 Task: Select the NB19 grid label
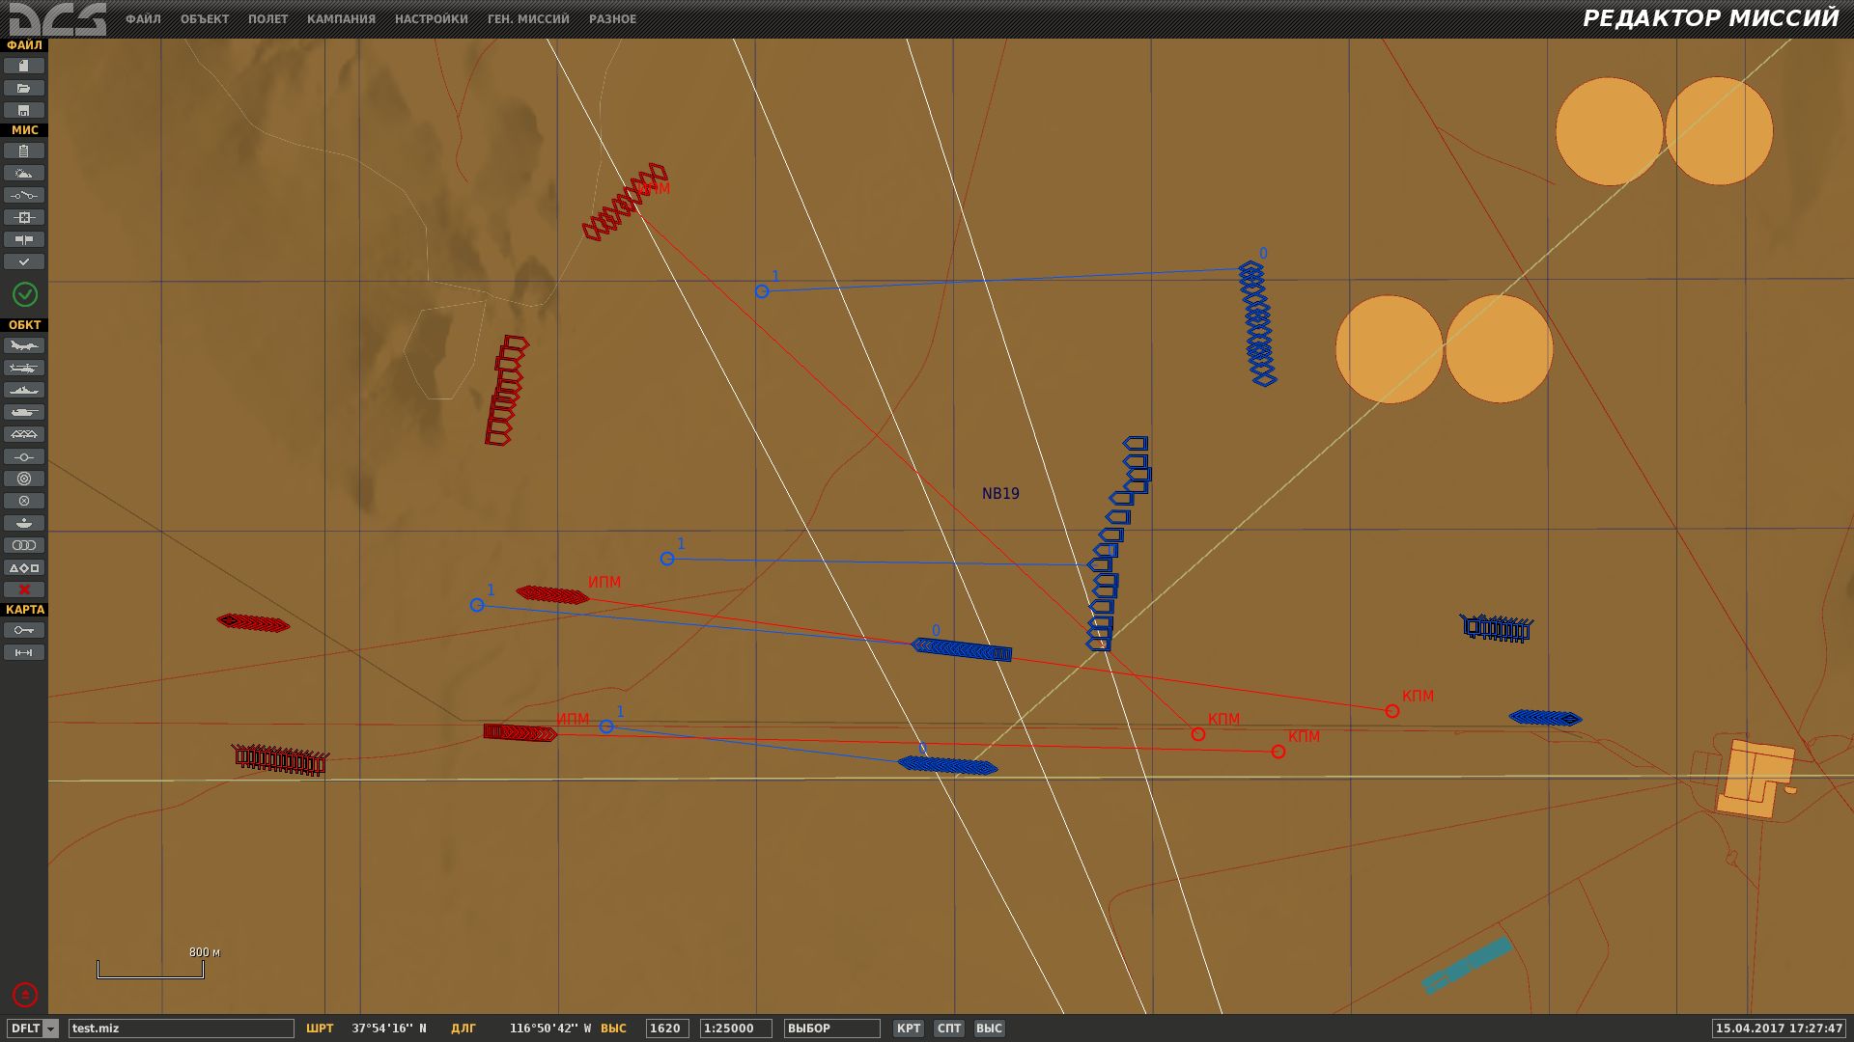(x=1000, y=493)
